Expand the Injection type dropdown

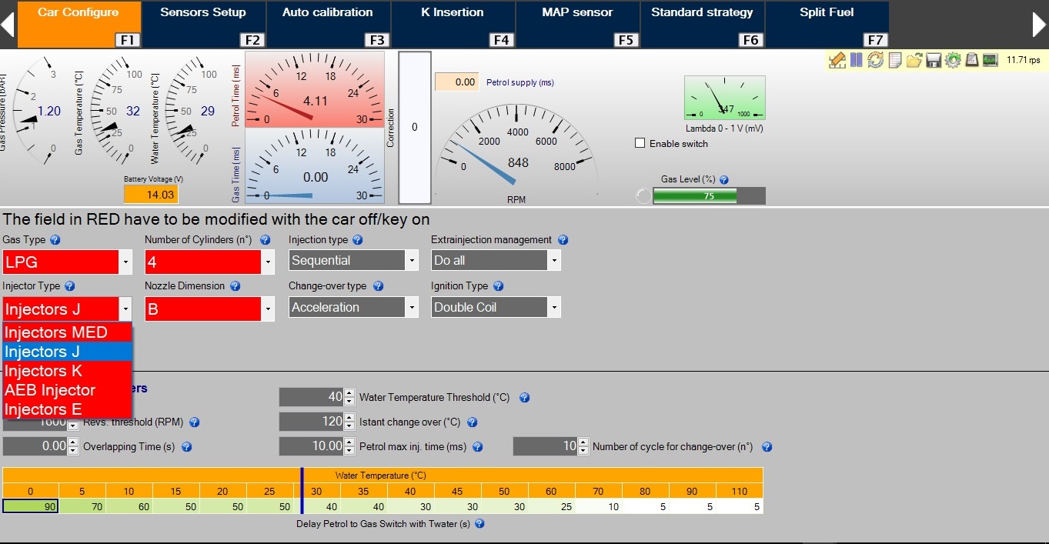coord(412,261)
